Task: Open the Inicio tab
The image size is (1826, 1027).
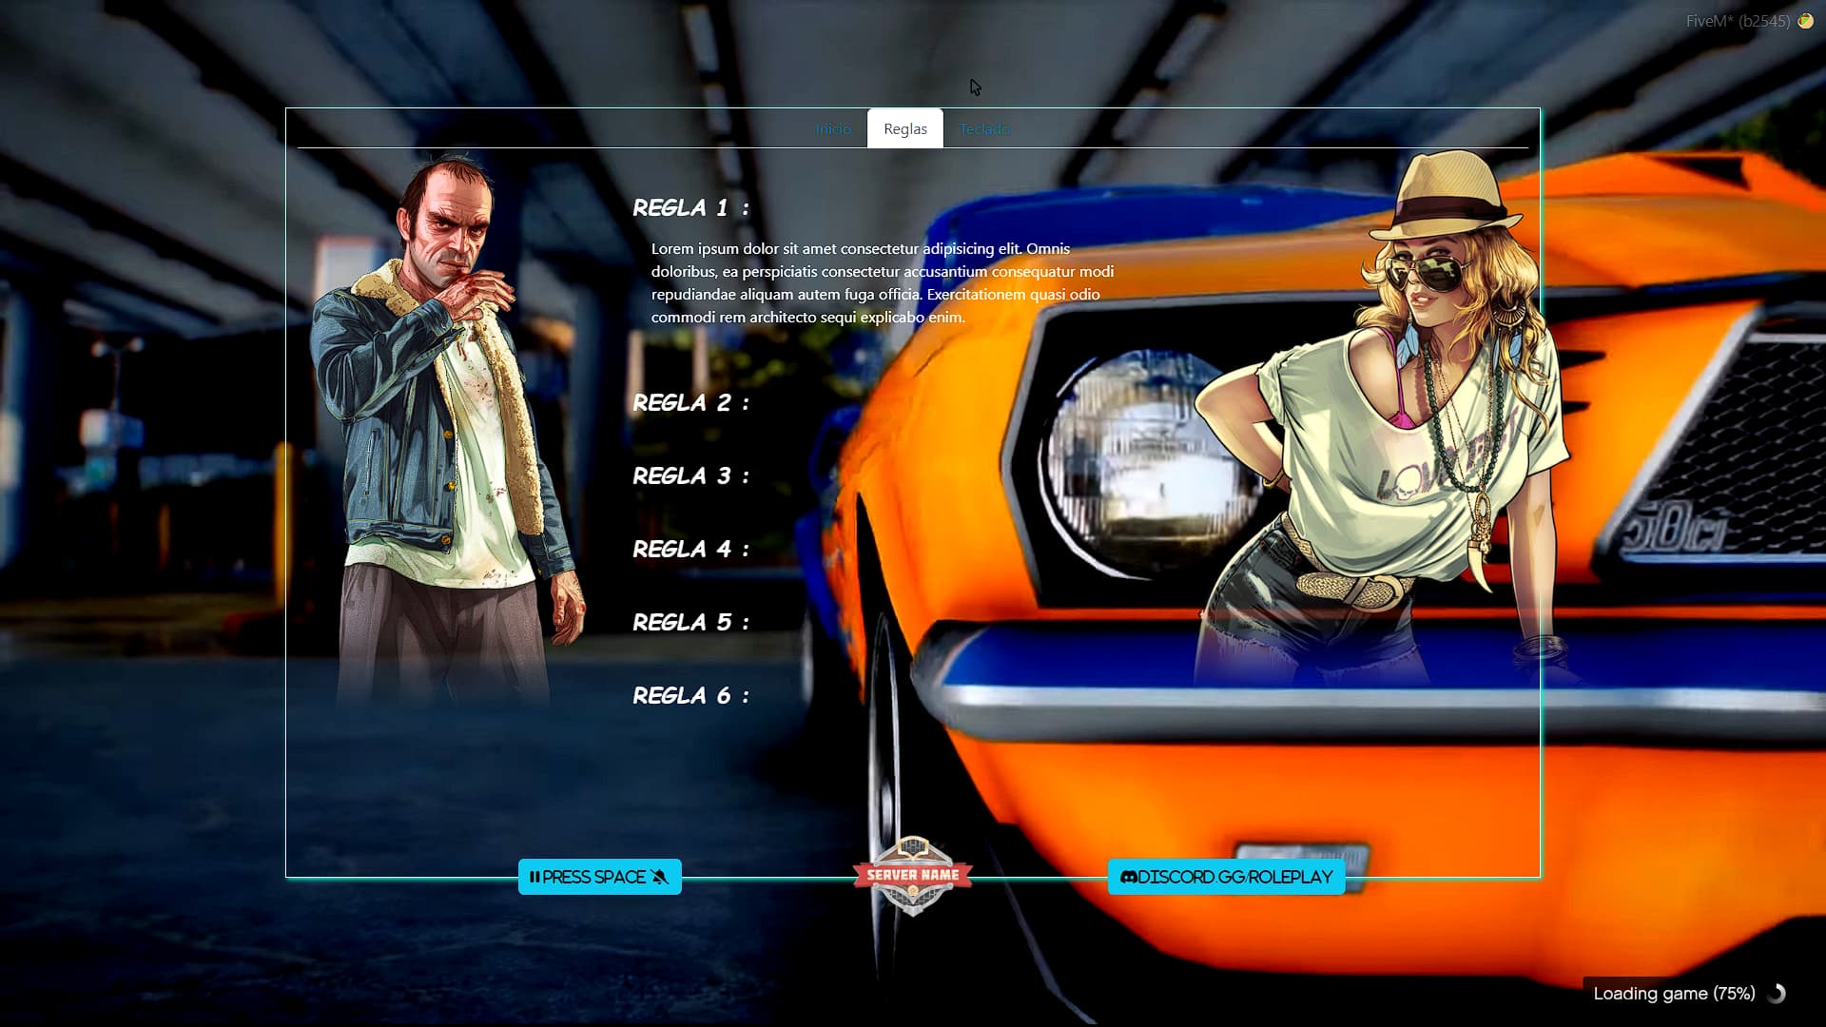Action: coord(832,128)
